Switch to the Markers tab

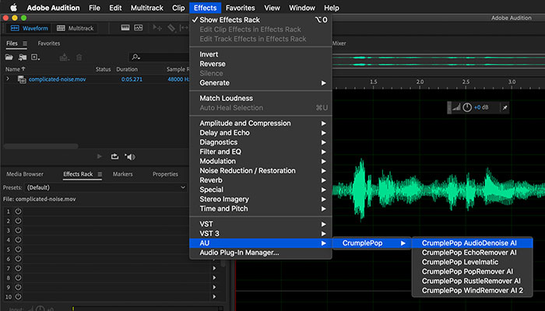click(123, 174)
